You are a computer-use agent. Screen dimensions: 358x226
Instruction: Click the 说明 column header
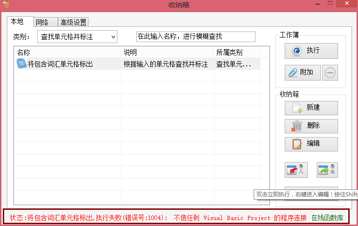[x=167, y=52]
